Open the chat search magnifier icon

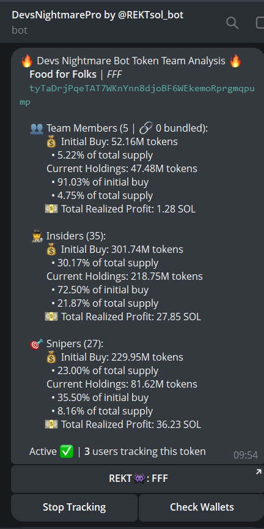(x=232, y=23)
